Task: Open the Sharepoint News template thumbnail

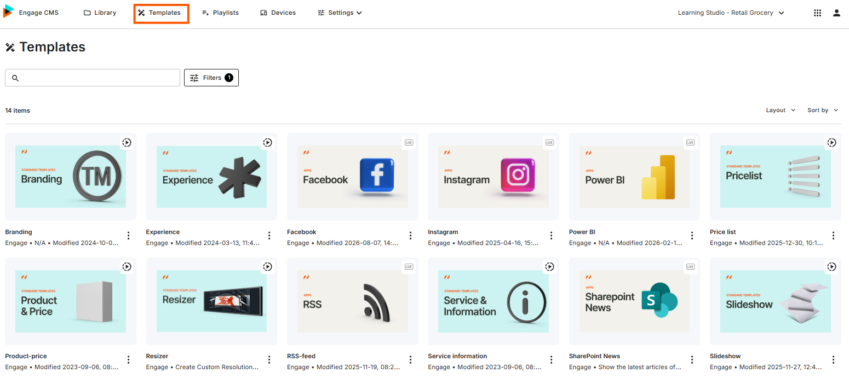Action: [x=635, y=301]
